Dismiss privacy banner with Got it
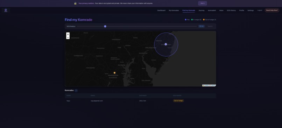This screenshot has width=282, height=128. (203, 3)
